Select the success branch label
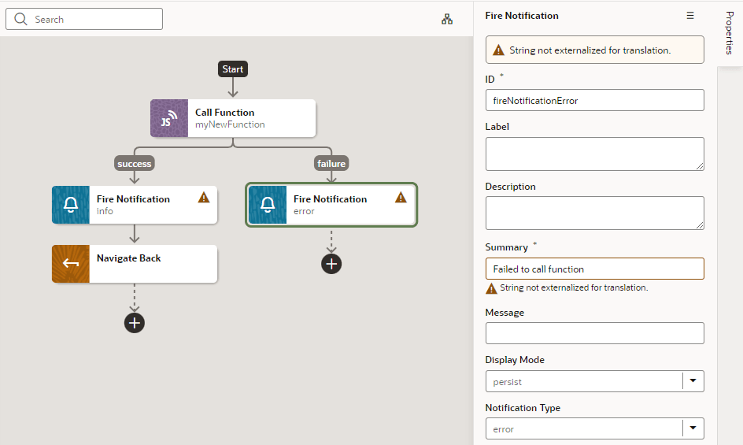Viewport: 743px width, 445px height. coord(135,164)
